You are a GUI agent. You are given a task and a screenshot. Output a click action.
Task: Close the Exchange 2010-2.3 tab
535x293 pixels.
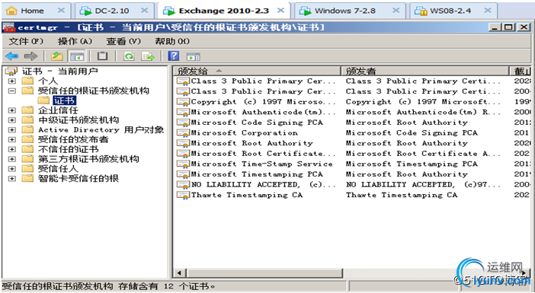[x=280, y=11]
